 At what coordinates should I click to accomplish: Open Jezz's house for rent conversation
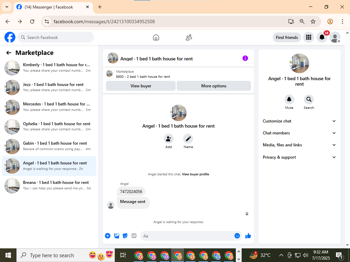click(49, 87)
